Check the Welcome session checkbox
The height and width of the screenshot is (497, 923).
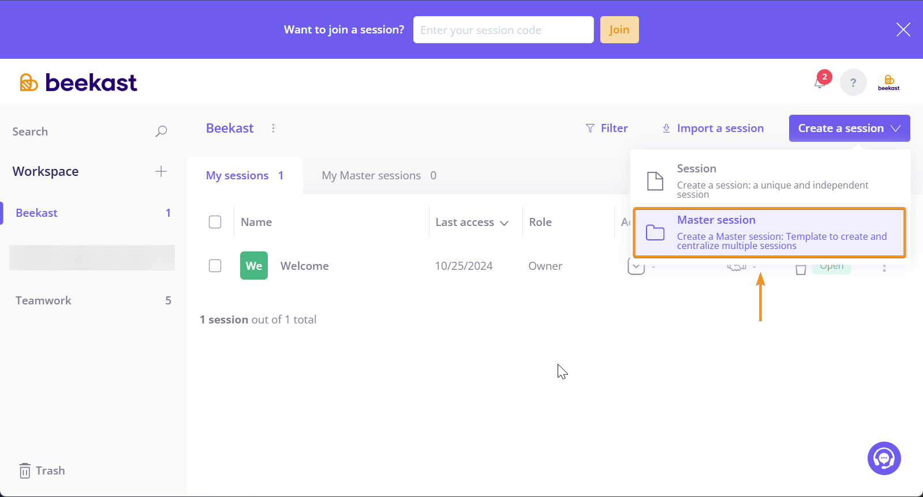click(215, 266)
